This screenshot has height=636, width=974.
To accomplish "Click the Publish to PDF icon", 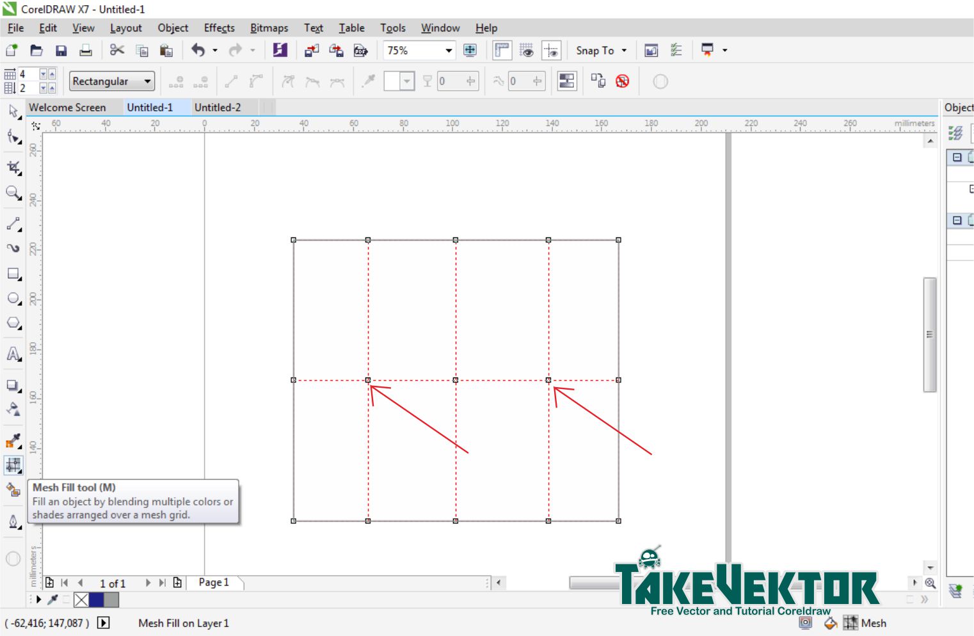I will [x=360, y=50].
